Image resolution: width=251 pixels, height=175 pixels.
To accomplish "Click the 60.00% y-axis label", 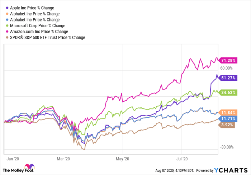I will click(x=226, y=68).
